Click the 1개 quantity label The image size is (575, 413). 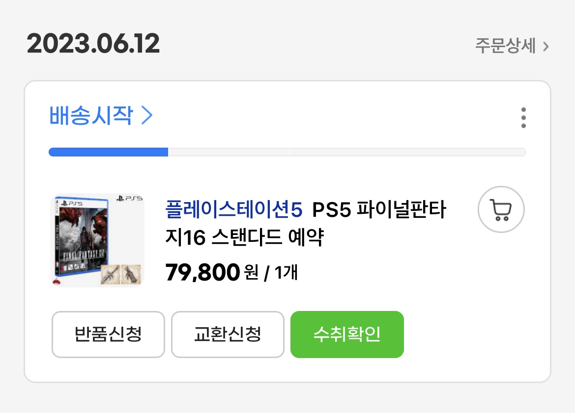pos(287,272)
